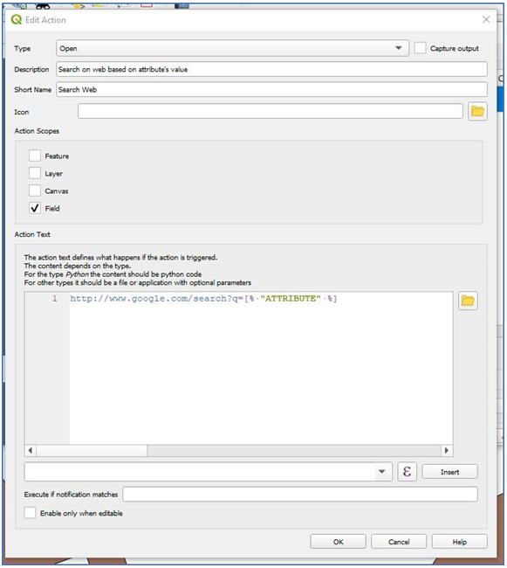Click into the Short Name field
This screenshot has width=507, height=568.
click(x=271, y=89)
